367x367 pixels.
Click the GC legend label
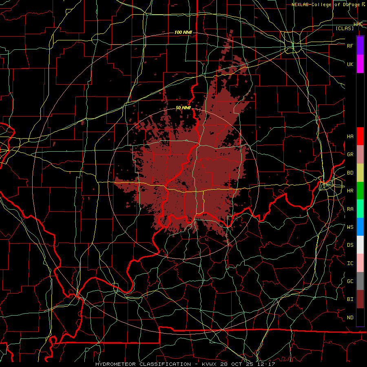coord(350,281)
